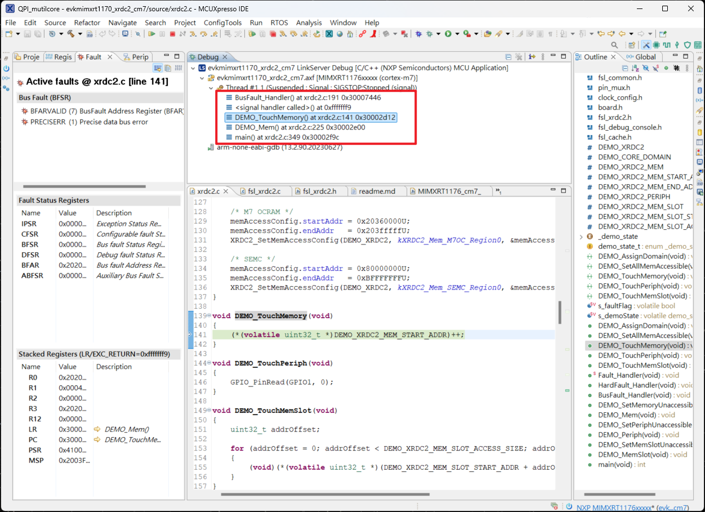Image resolution: width=705 pixels, height=512 pixels.
Task: Click the blue bug Debug launch icon
Action: point(418,34)
